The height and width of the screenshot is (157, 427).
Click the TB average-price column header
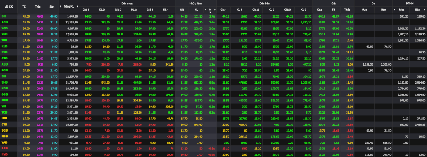(x=333, y=10)
